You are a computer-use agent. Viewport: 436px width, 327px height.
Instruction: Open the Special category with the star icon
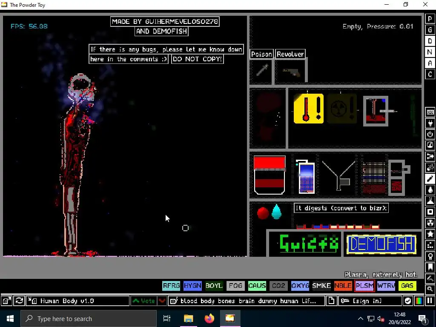pos(430,234)
